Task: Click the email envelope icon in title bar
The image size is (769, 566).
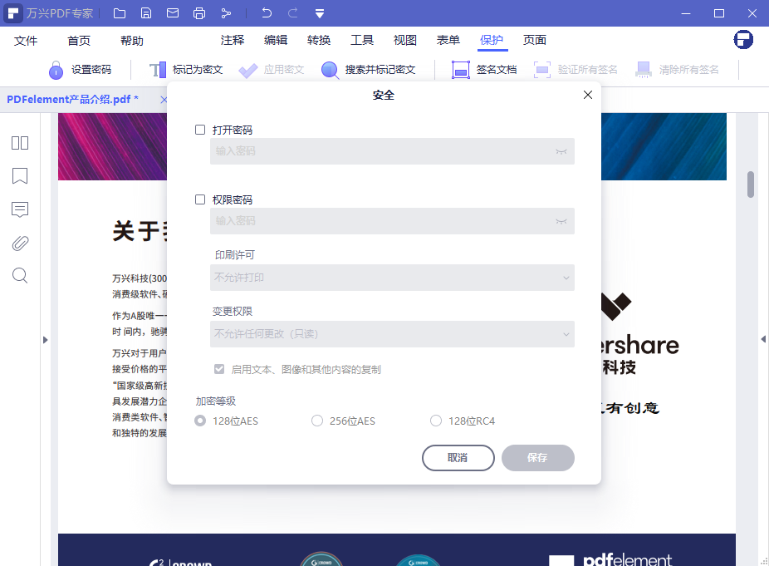Action: tap(173, 13)
